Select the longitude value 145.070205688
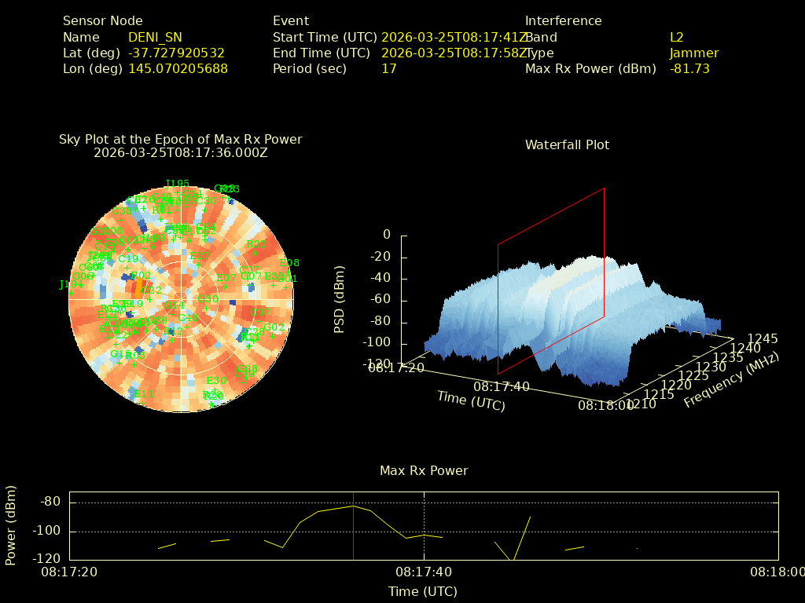The width and height of the screenshot is (805, 603). (x=178, y=68)
